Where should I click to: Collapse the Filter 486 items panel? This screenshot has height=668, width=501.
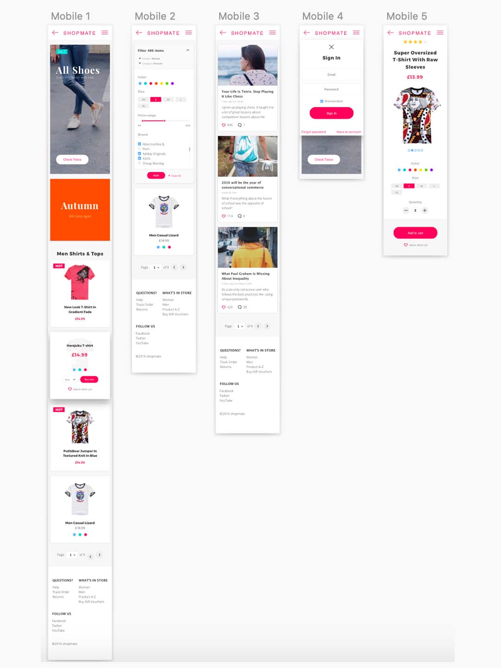188,50
